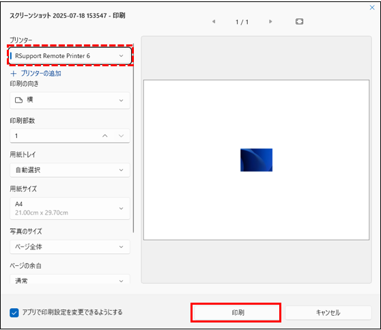Open the RSupport Remote Printer 6 dropdown

[x=70, y=56]
